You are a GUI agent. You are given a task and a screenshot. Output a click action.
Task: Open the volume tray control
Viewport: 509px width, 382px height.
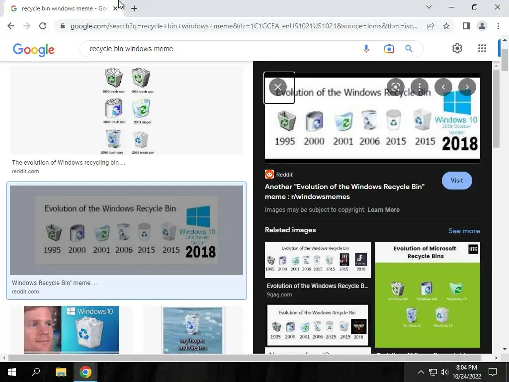pos(444,372)
